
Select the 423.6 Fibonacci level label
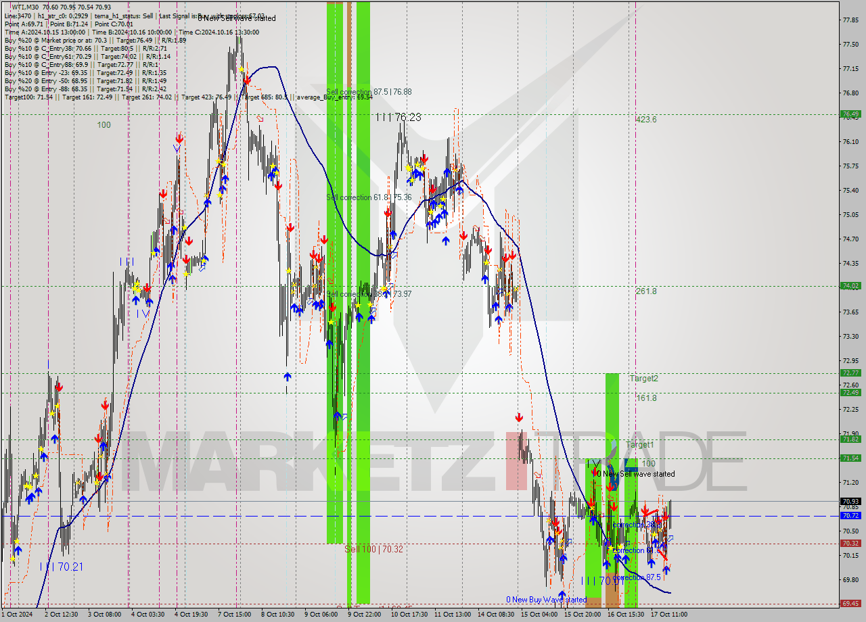click(646, 120)
